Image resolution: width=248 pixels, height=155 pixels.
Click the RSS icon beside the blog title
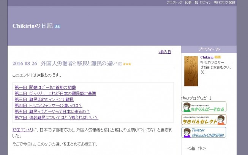[x=57, y=26]
